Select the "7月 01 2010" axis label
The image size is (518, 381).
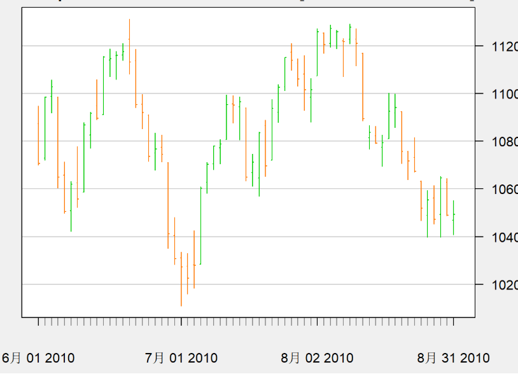point(181,358)
